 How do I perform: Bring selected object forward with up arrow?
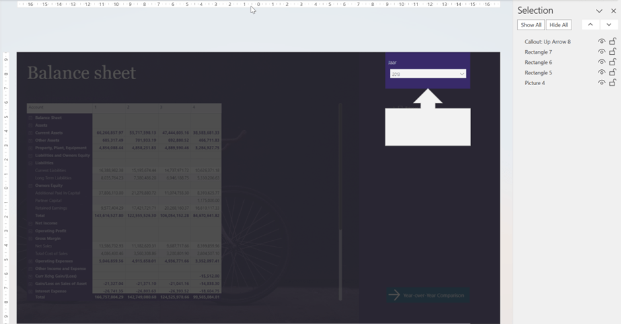[x=590, y=25]
